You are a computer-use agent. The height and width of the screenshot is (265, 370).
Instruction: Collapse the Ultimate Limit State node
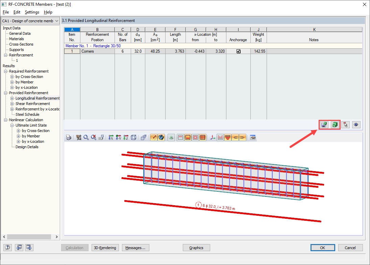[x=11, y=125]
